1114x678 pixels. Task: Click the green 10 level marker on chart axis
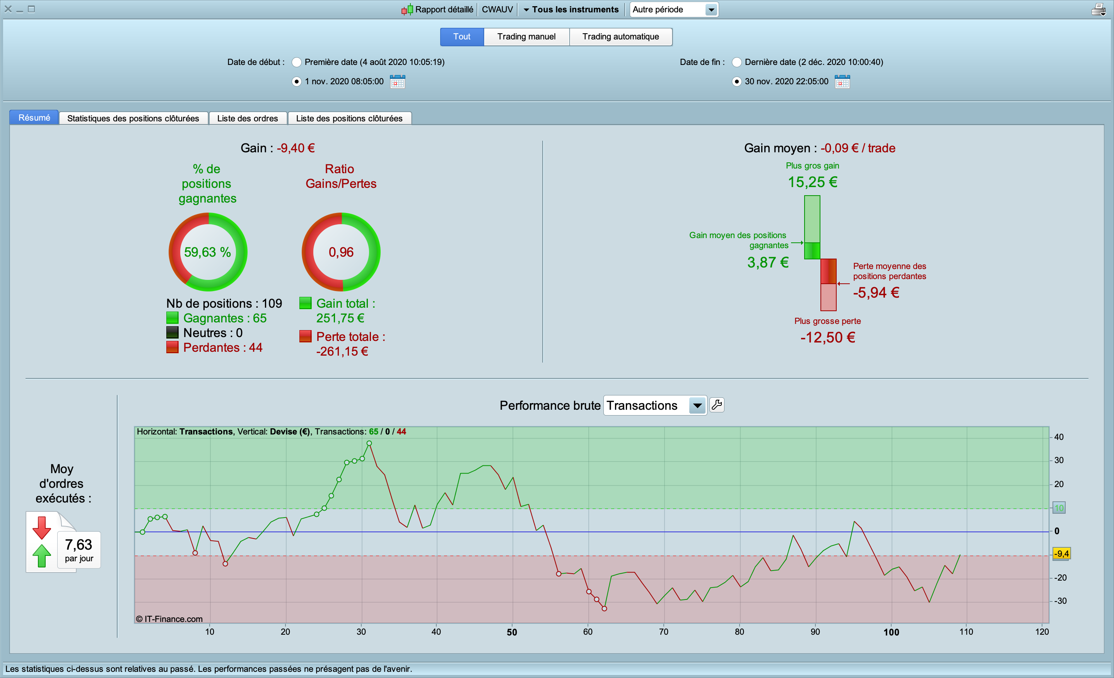click(x=1059, y=508)
